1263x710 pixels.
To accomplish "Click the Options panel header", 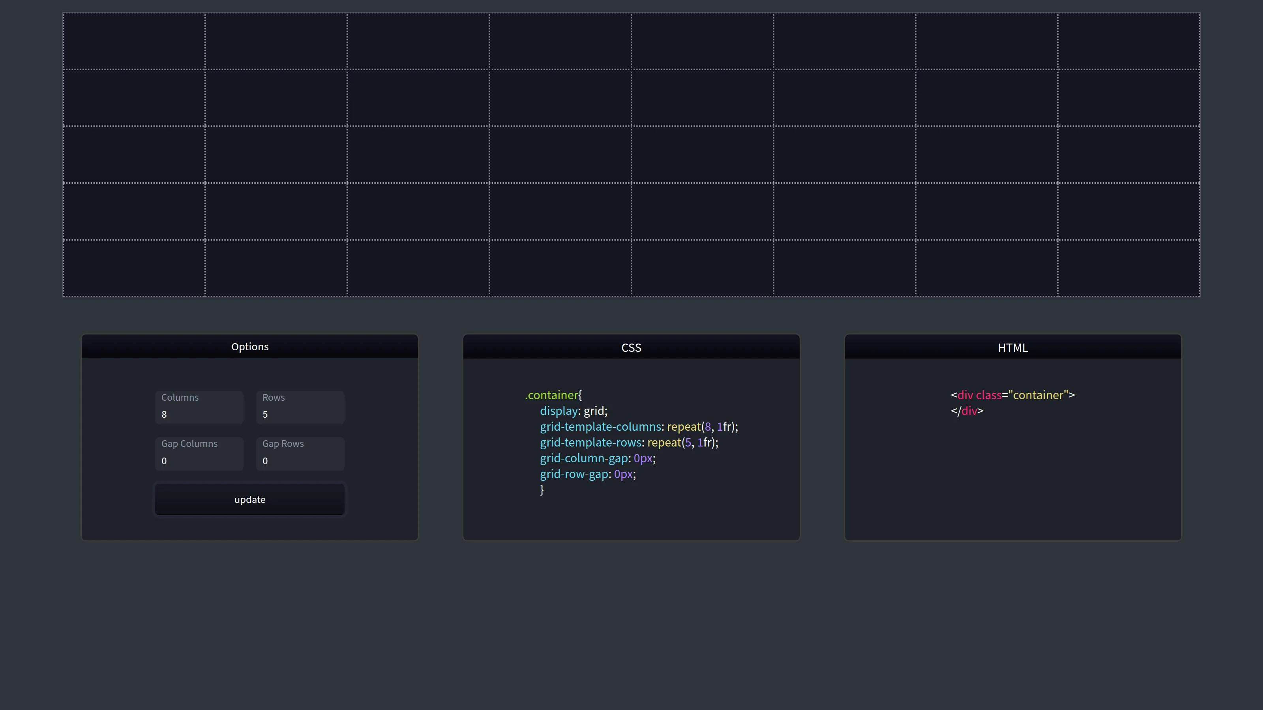I will [x=249, y=346].
